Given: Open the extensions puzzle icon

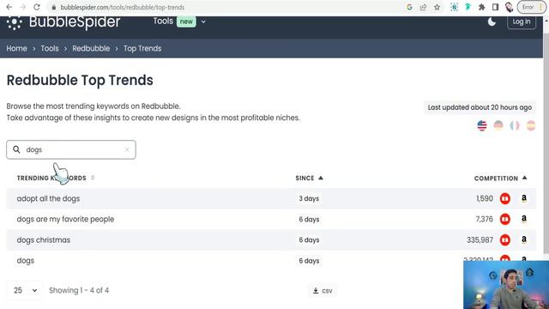Looking at the screenshot, I should (482, 7).
